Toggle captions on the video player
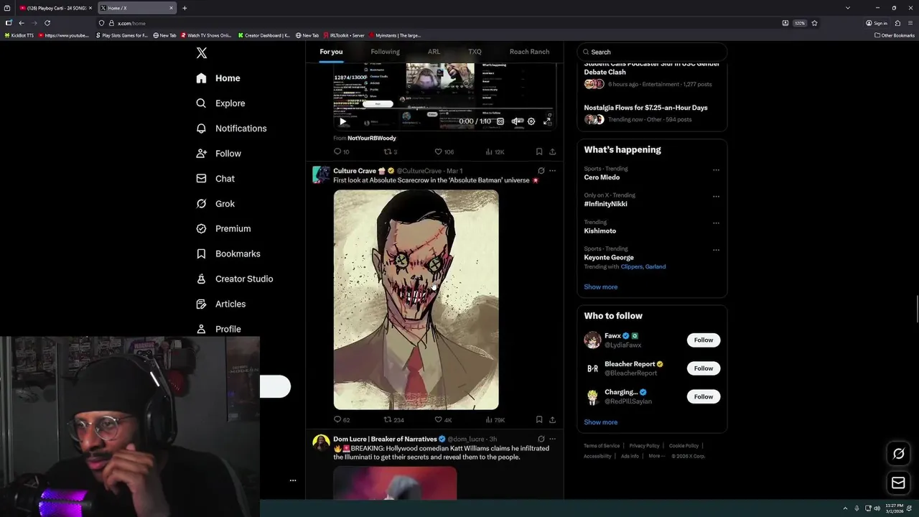 (500, 121)
